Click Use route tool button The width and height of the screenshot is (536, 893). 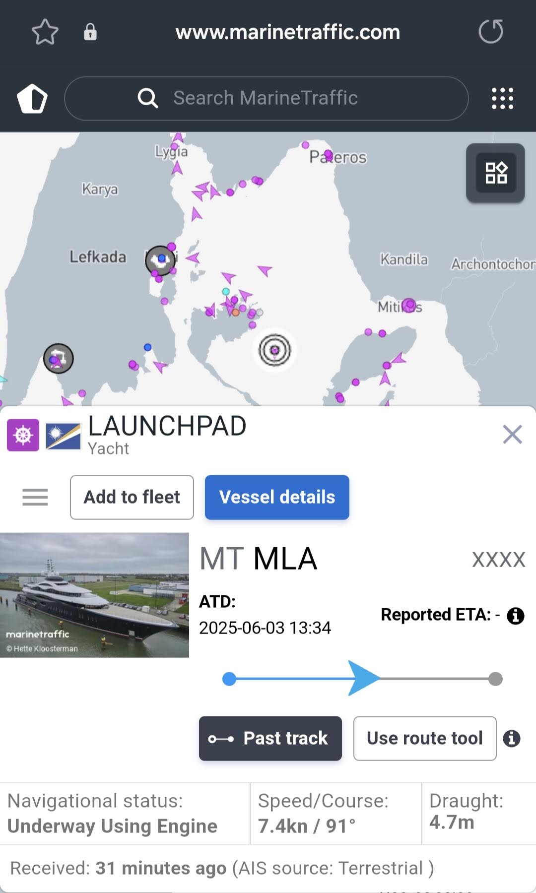[425, 738]
